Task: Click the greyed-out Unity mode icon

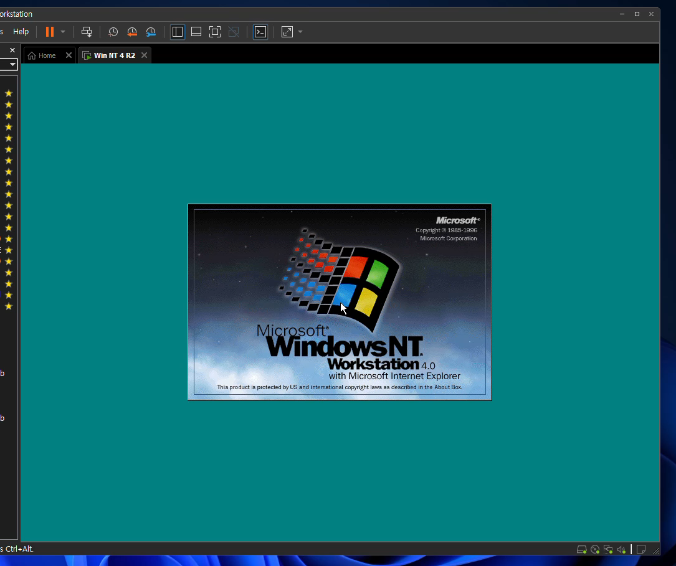Action: click(x=234, y=32)
